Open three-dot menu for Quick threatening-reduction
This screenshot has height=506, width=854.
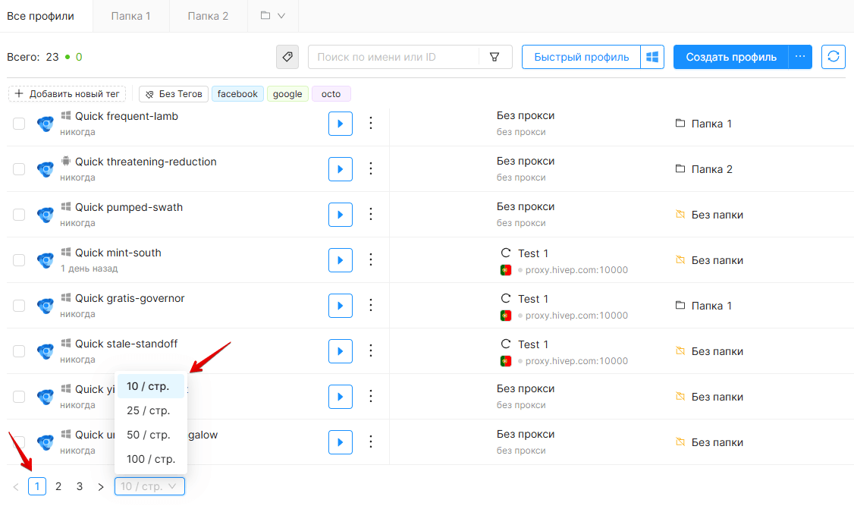point(371,169)
